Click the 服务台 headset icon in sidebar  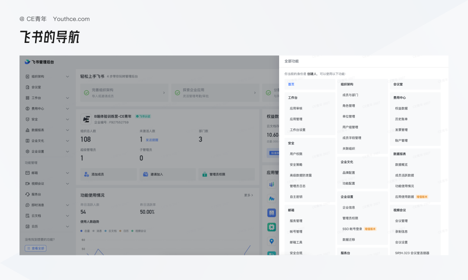(27, 194)
